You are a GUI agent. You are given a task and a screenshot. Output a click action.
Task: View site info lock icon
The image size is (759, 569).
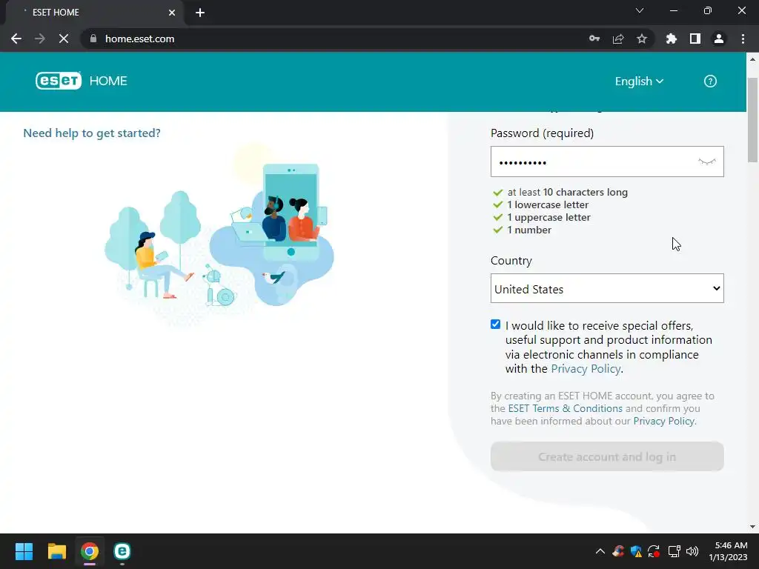93,39
